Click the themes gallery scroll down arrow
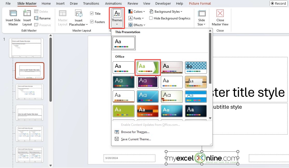Image resolution: width=289 pixels, height=168 pixels. [x=210, y=118]
